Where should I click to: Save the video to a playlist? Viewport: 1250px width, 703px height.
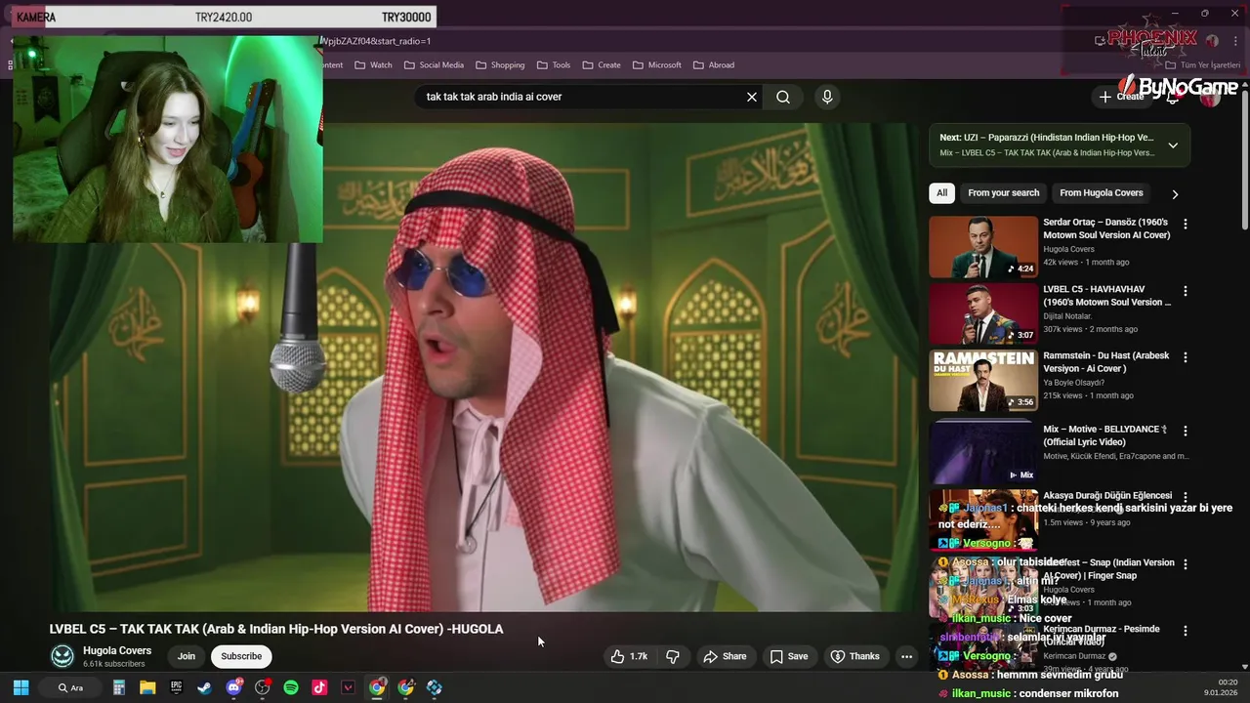click(789, 656)
